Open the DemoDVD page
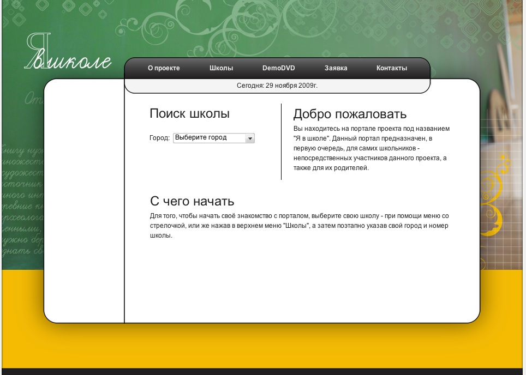Viewport: 526px width, 375px height. pos(279,68)
